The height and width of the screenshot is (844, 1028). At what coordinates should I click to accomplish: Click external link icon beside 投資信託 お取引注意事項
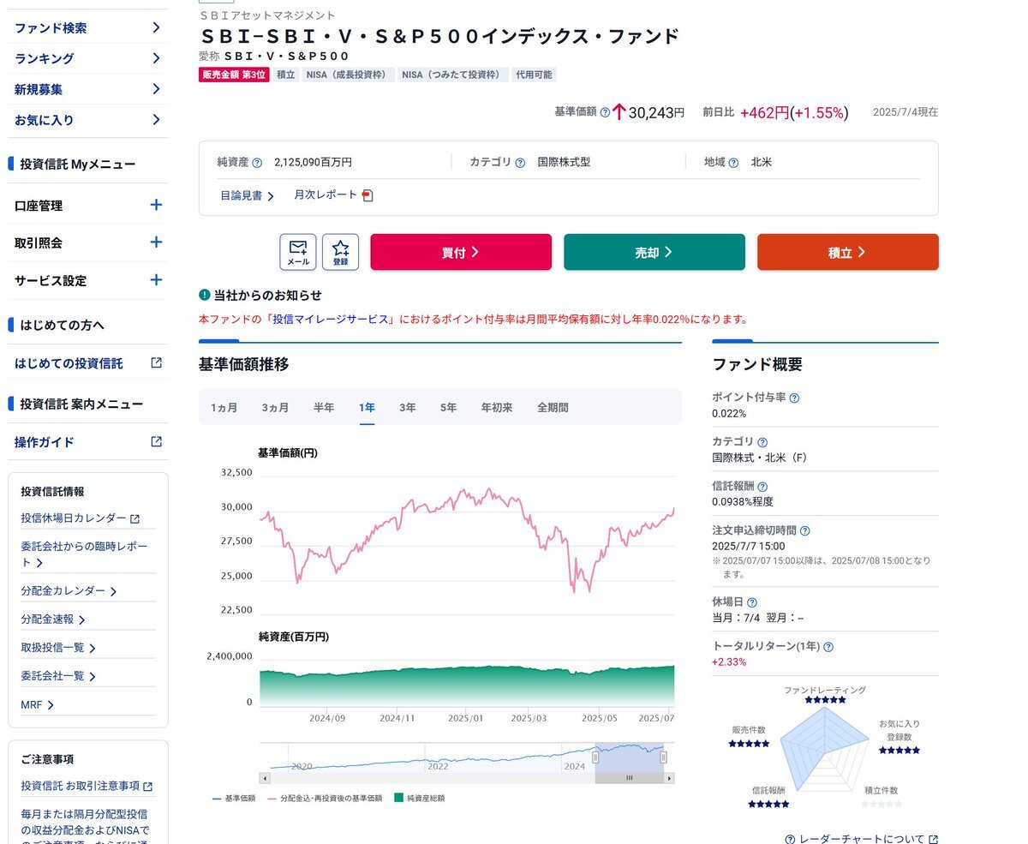148,786
